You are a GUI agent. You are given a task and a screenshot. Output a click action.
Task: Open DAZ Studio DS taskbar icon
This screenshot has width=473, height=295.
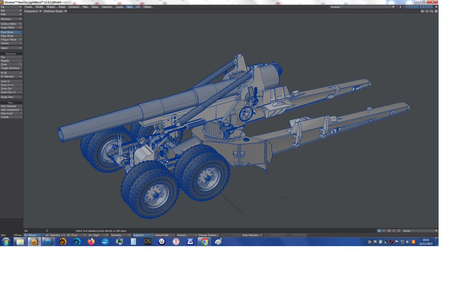point(148,242)
